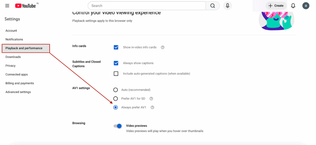The height and width of the screenshot is (145, 316).
Task: Click help icon next to Always prefer AV1
Action: pyautogui.click(x=152, y=108)
